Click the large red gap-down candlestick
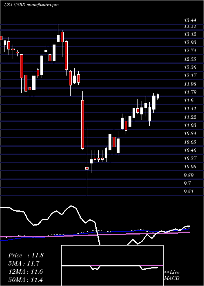 click(82, 124)
